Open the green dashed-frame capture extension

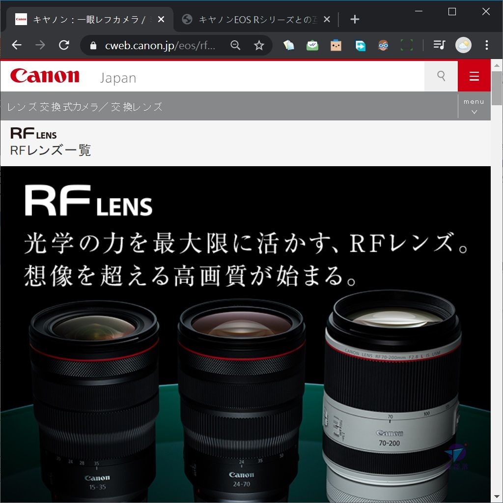click(407, 45)
